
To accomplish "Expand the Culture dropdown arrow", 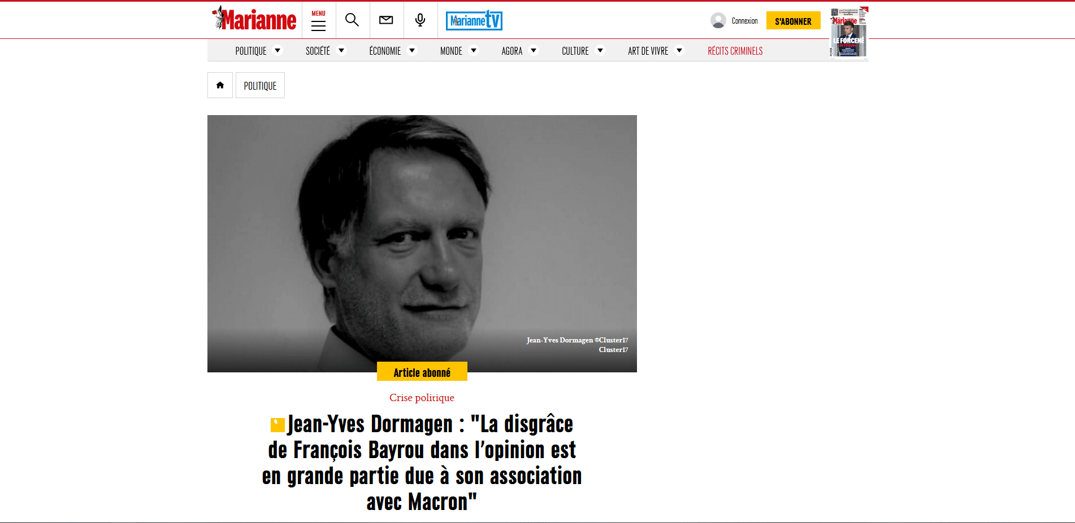I will click(x=600, y=51).
